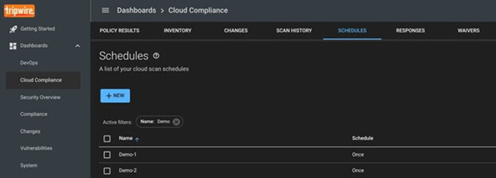Select all schedules header checkbox
This screenshot has height=178, width=496.
107,139
